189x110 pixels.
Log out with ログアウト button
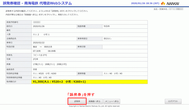point(173,101)
